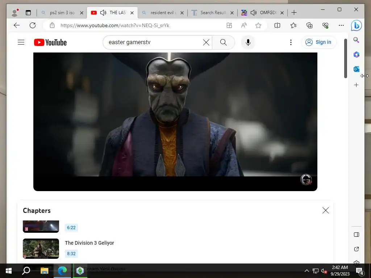Click the page vertical scrollbar
371x278 pixels.
[x=345, y=58]
